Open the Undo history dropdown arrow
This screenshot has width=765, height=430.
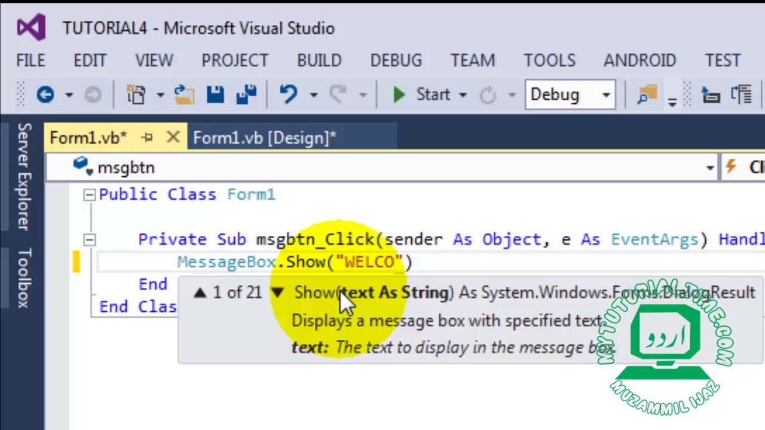pyautogui.click(x=313, y=96)
